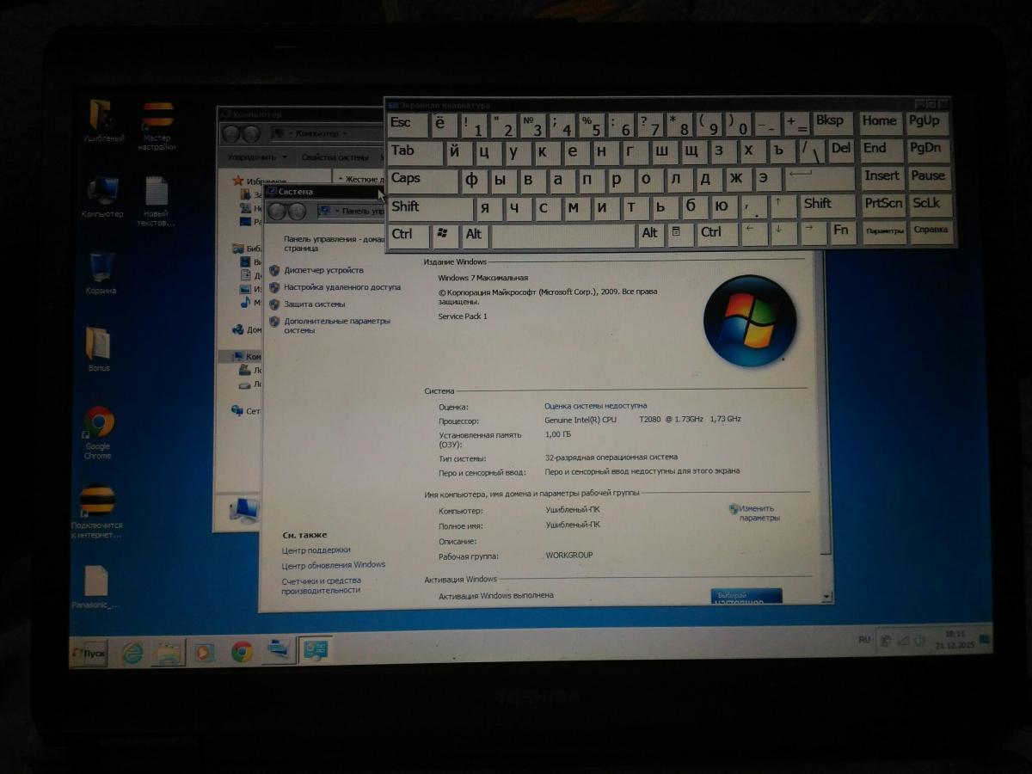Click the space bar on on-screen keyboard
Image resolution: width=1032 pixels, height=774 pixels.
click(563, 235)
